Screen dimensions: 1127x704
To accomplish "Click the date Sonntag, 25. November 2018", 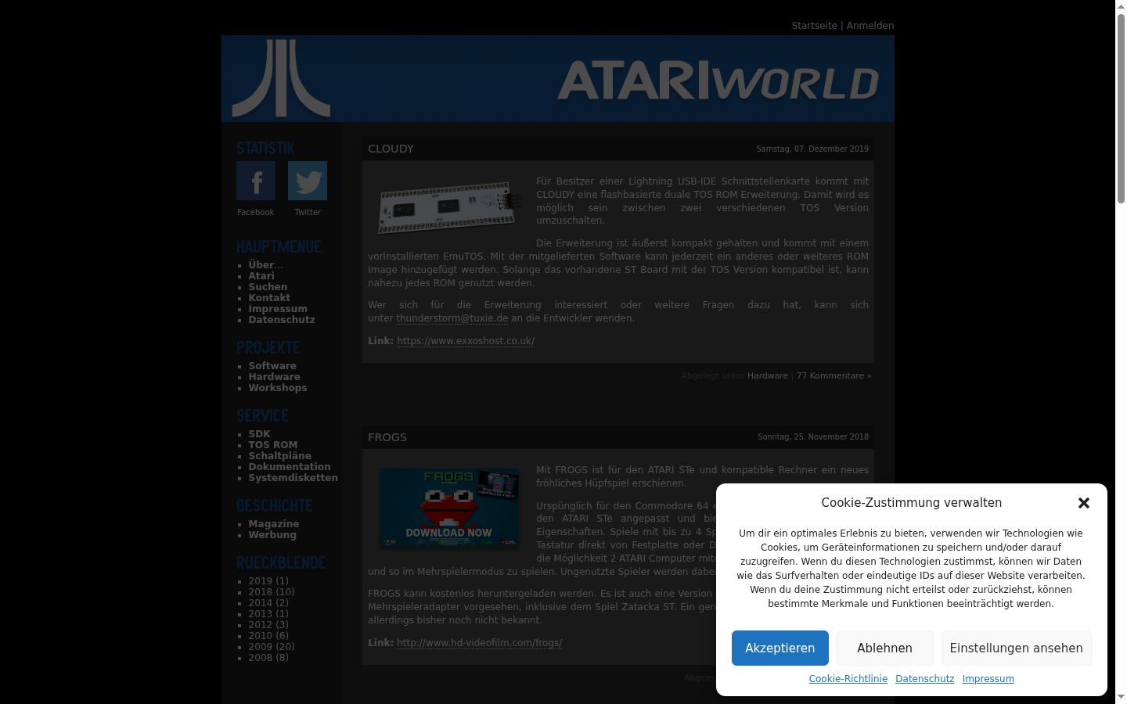I will [x=813, y=437].
